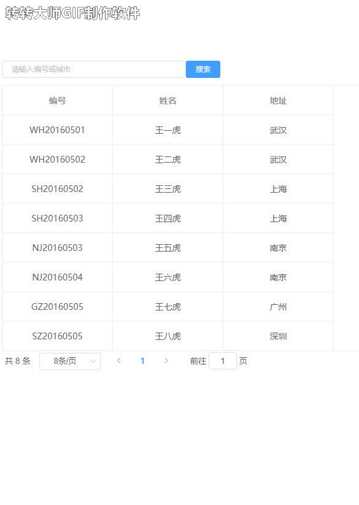Screen dimensions: 359x505
Task: Click the name 王一虎
Action: tap(168, 130)
